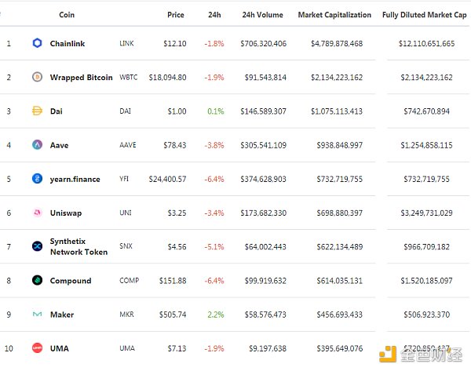Click Uniswap price $3.25
The width and height of the screenshot is (471, 371).
coord(177,213)
